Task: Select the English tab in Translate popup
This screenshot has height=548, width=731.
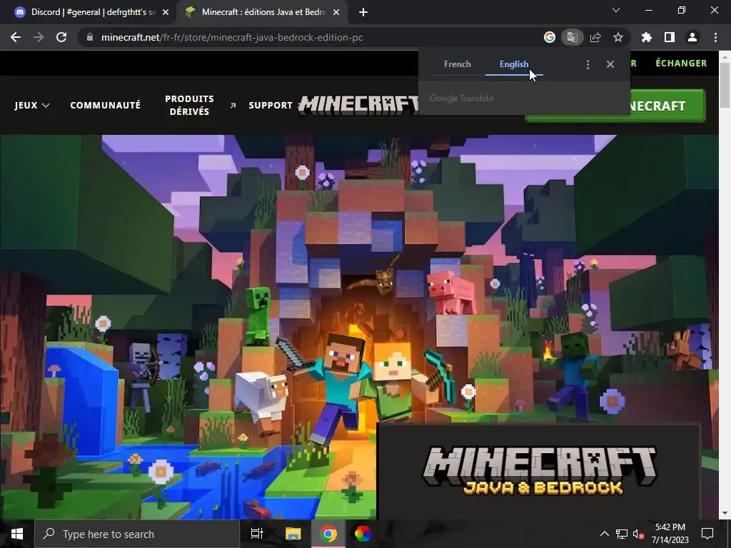Action: click(514, 64)
